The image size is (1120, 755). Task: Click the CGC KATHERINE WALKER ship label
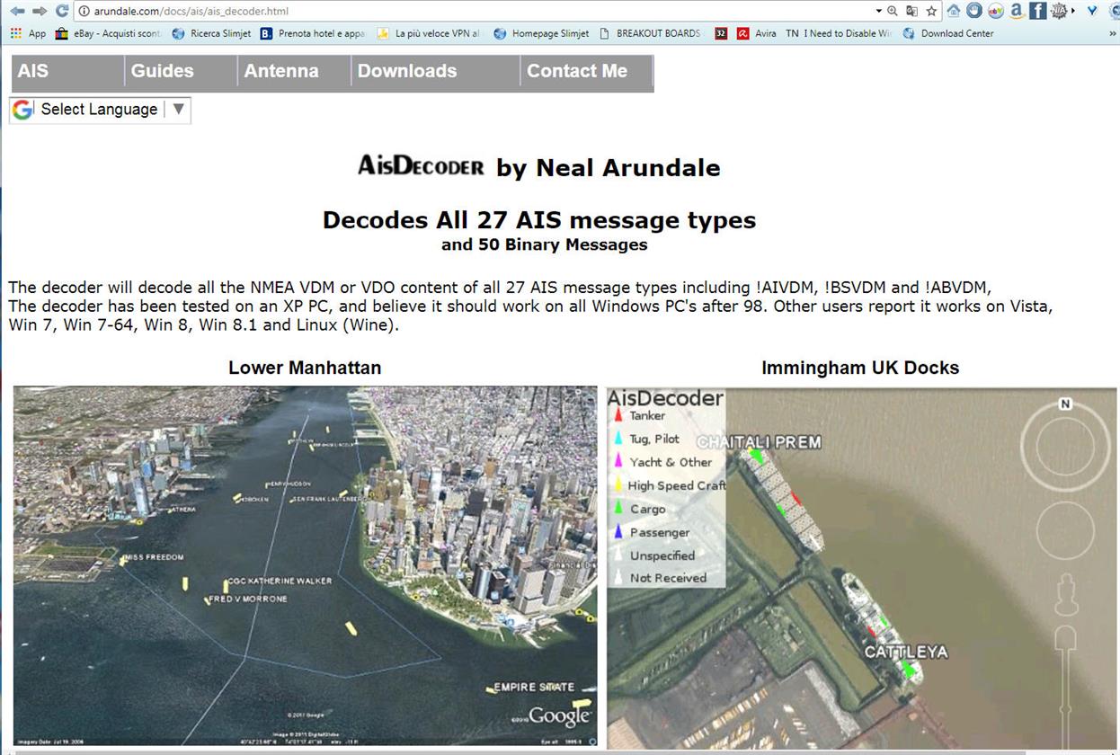[x=280, y=581]
